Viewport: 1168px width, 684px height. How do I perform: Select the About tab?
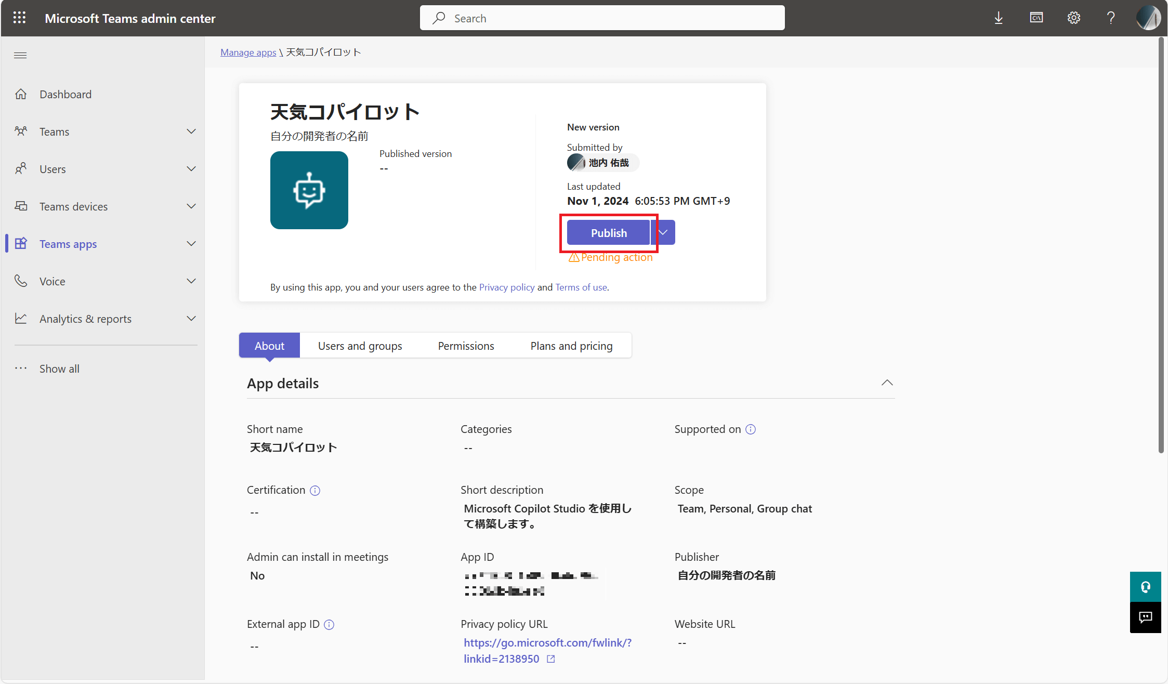point(269,346)
